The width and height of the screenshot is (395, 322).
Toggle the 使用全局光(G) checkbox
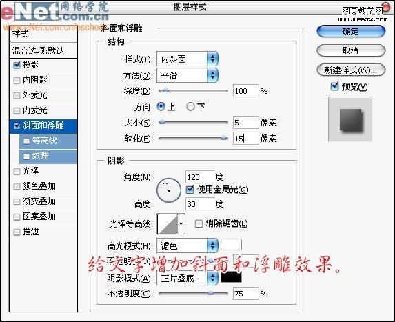tap(190, 190)
